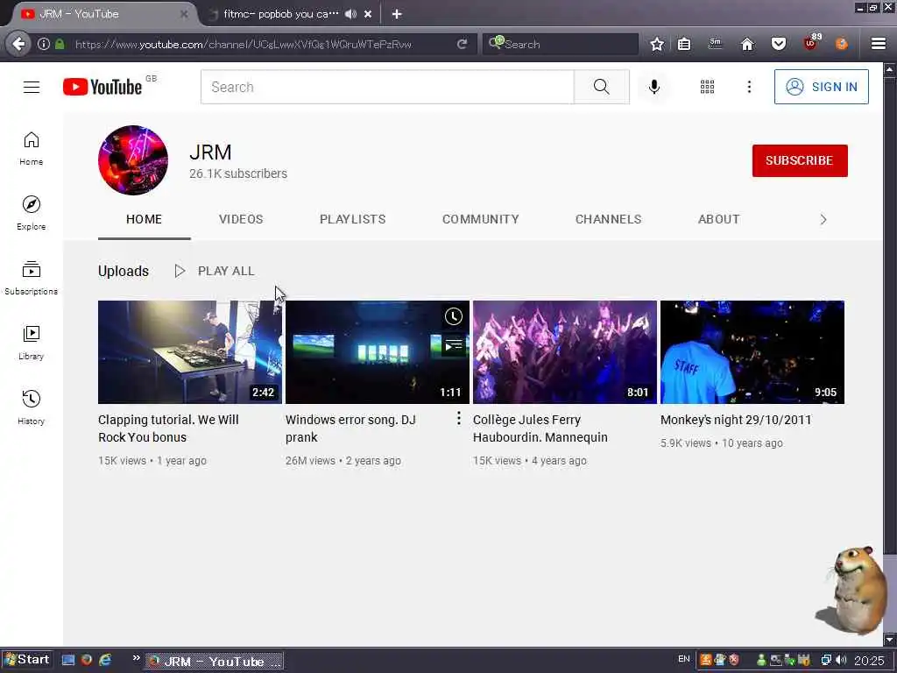
Task: Click show desktop quick launch icon
Action: pos(68,660)
